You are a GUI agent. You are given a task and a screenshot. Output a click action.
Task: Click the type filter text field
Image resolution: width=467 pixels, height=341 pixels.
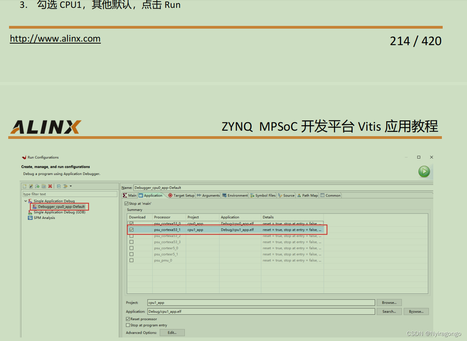click(x=70, y=194)
